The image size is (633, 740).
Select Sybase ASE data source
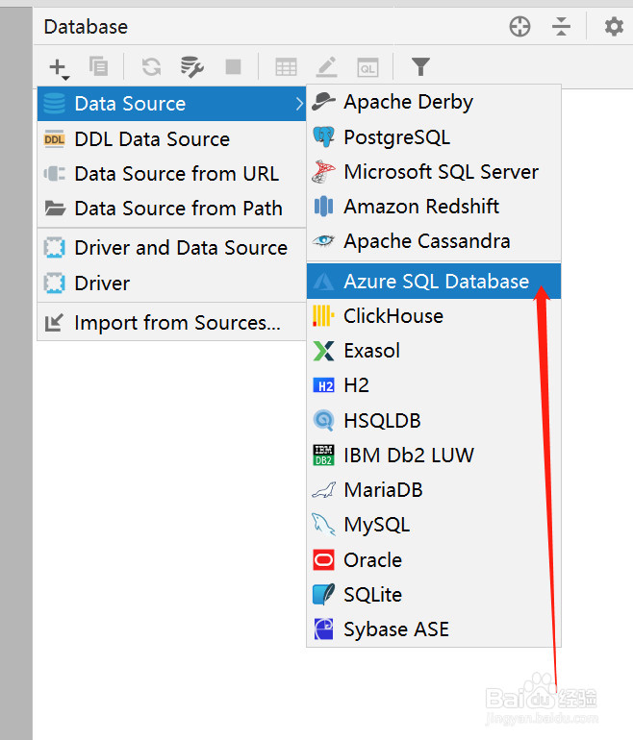click(434, 629)
